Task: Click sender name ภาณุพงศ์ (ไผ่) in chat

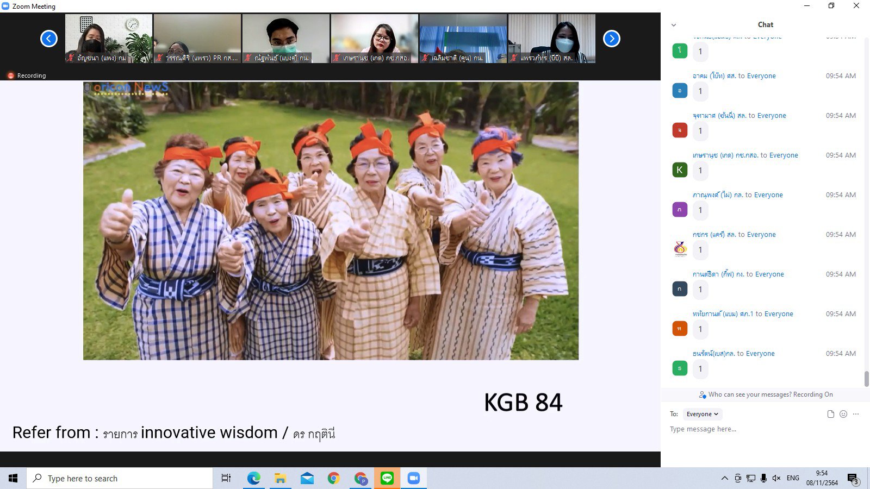Action: pos(718,195)
